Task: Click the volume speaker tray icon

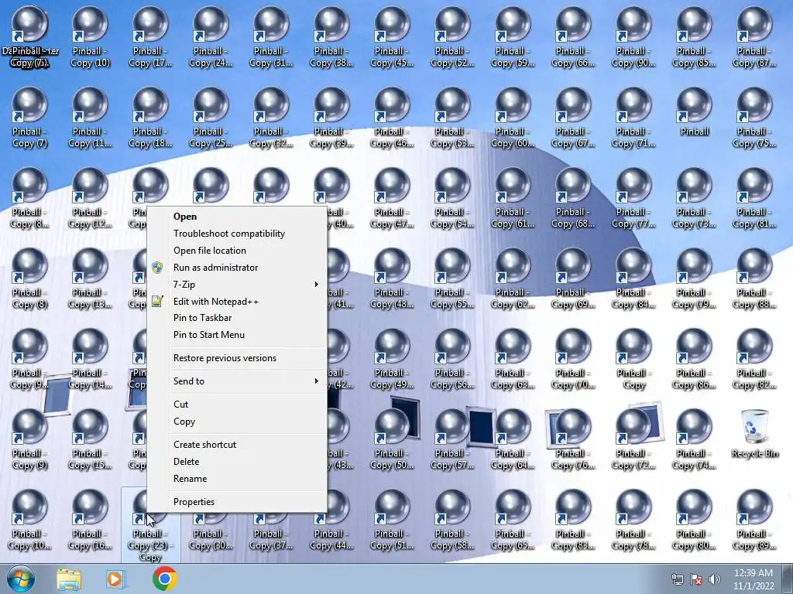Action: click(715, 579)
